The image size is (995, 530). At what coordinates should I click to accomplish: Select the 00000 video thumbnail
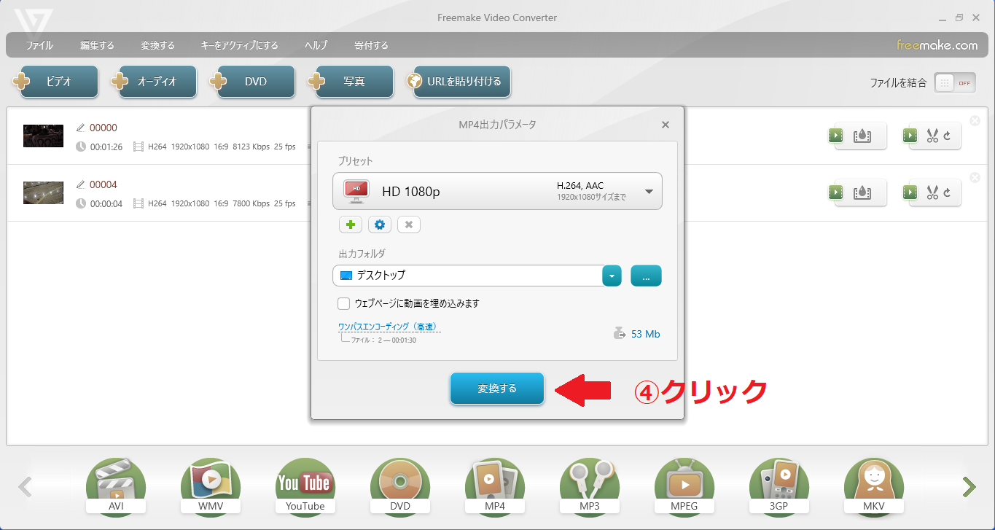pyautogui.click(x=43, y=136)
